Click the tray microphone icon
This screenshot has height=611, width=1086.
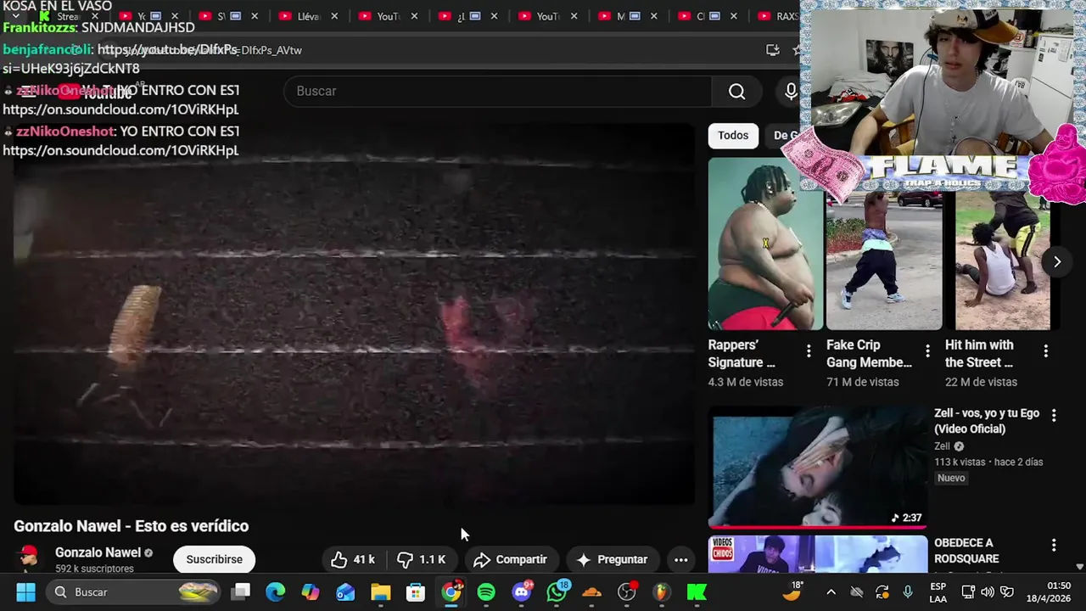[x=908, y=591]
